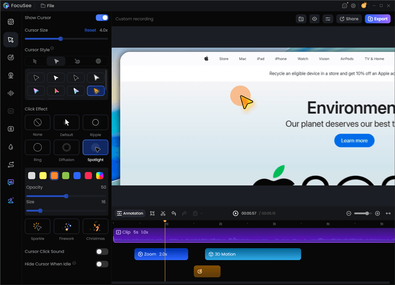This screenshot has width=395, height=285.
Task: Open the audio waveform sidebar icon
Action: click(10, 93)
